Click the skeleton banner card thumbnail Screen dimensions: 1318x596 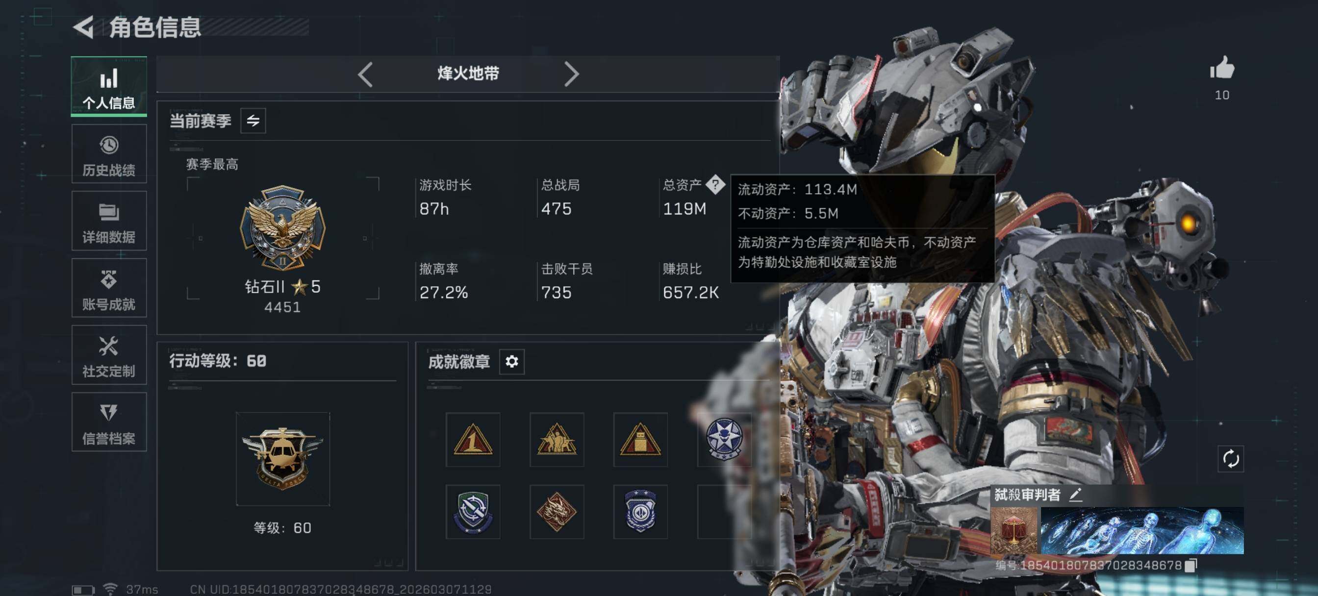[x=1142, y=530]
